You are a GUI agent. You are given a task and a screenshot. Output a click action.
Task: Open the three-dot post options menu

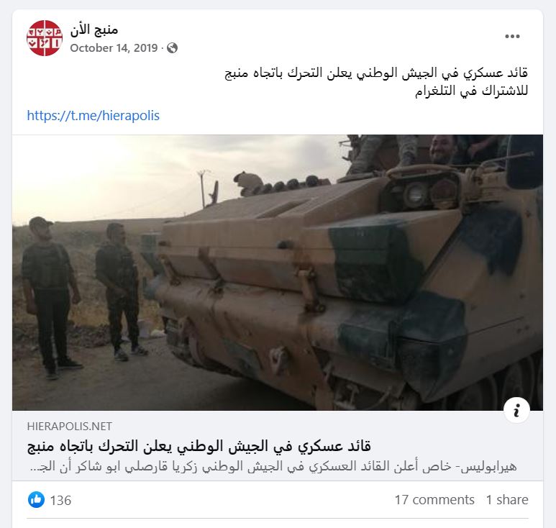[x=512, y=36]
